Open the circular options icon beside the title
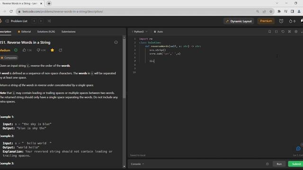The width and height of the screenshot is (303, 170). 116,42
